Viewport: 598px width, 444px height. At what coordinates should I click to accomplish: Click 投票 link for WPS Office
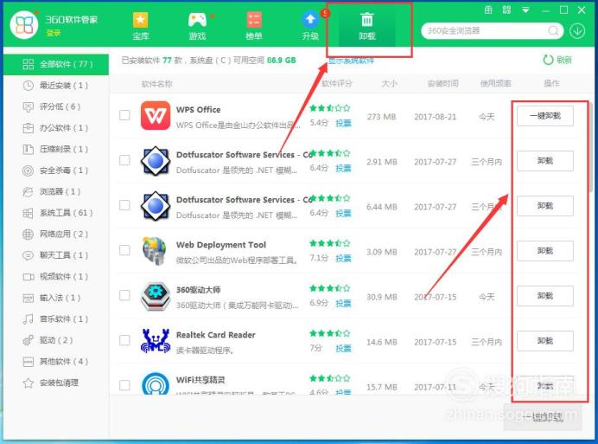[x=343, y=123]
